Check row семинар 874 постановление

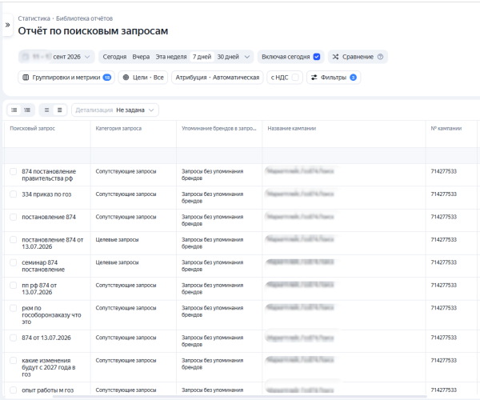pyautogui.click(x=13, y=262)
